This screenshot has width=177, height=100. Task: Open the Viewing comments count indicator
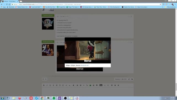[x=121, y=79]
